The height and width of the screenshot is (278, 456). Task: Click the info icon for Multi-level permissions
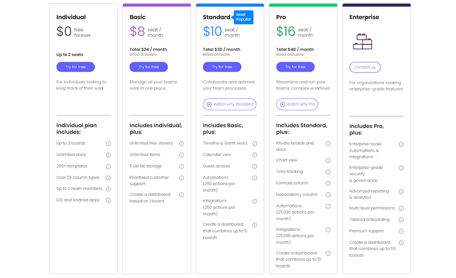point(401,208)
